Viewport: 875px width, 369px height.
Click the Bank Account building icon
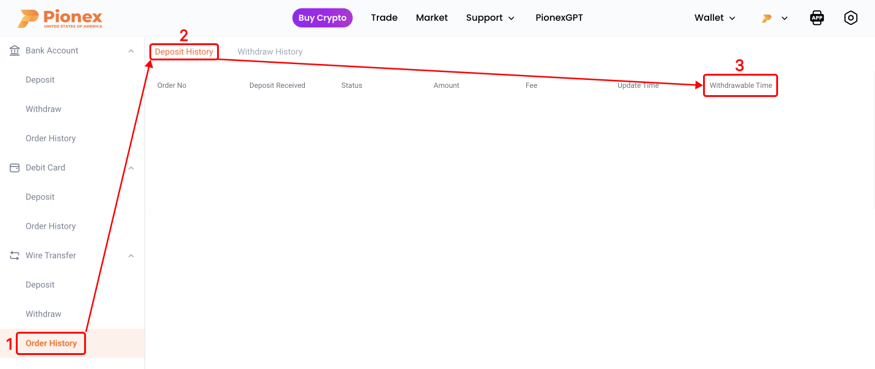[x=15, y=51]
